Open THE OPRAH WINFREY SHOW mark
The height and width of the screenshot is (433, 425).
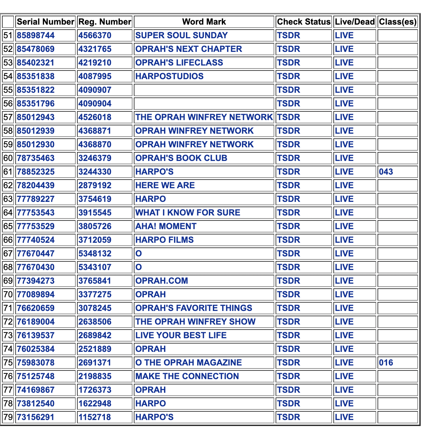click(x=195, y=322)
